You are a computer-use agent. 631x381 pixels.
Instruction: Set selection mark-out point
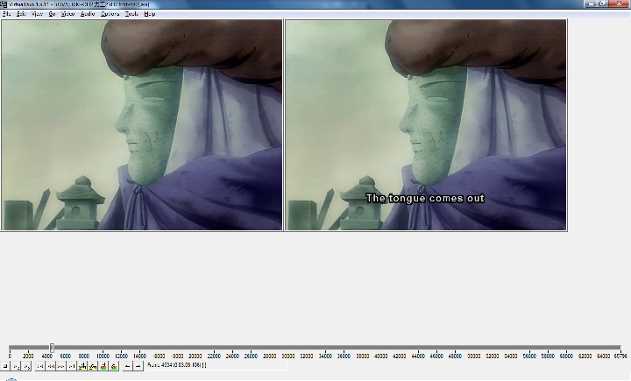point(138,366)
